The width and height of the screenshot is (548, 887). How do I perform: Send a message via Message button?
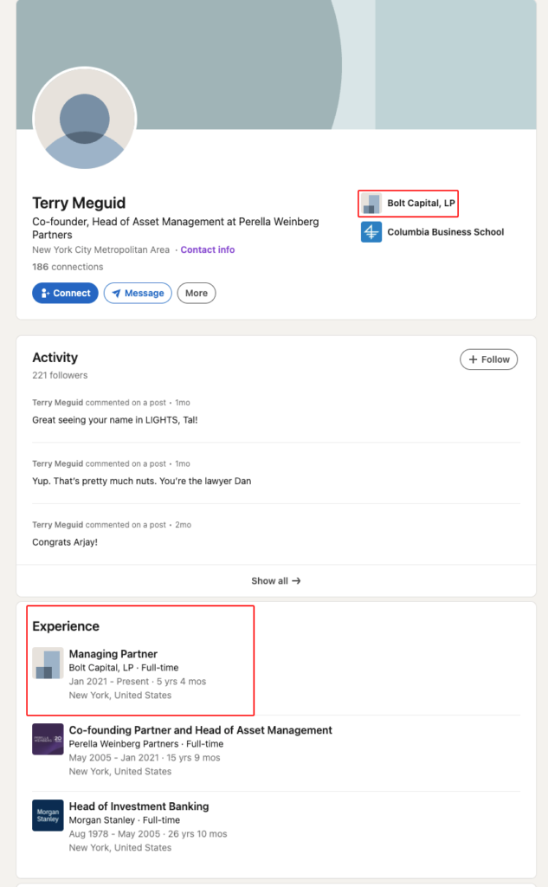(138, 294)
